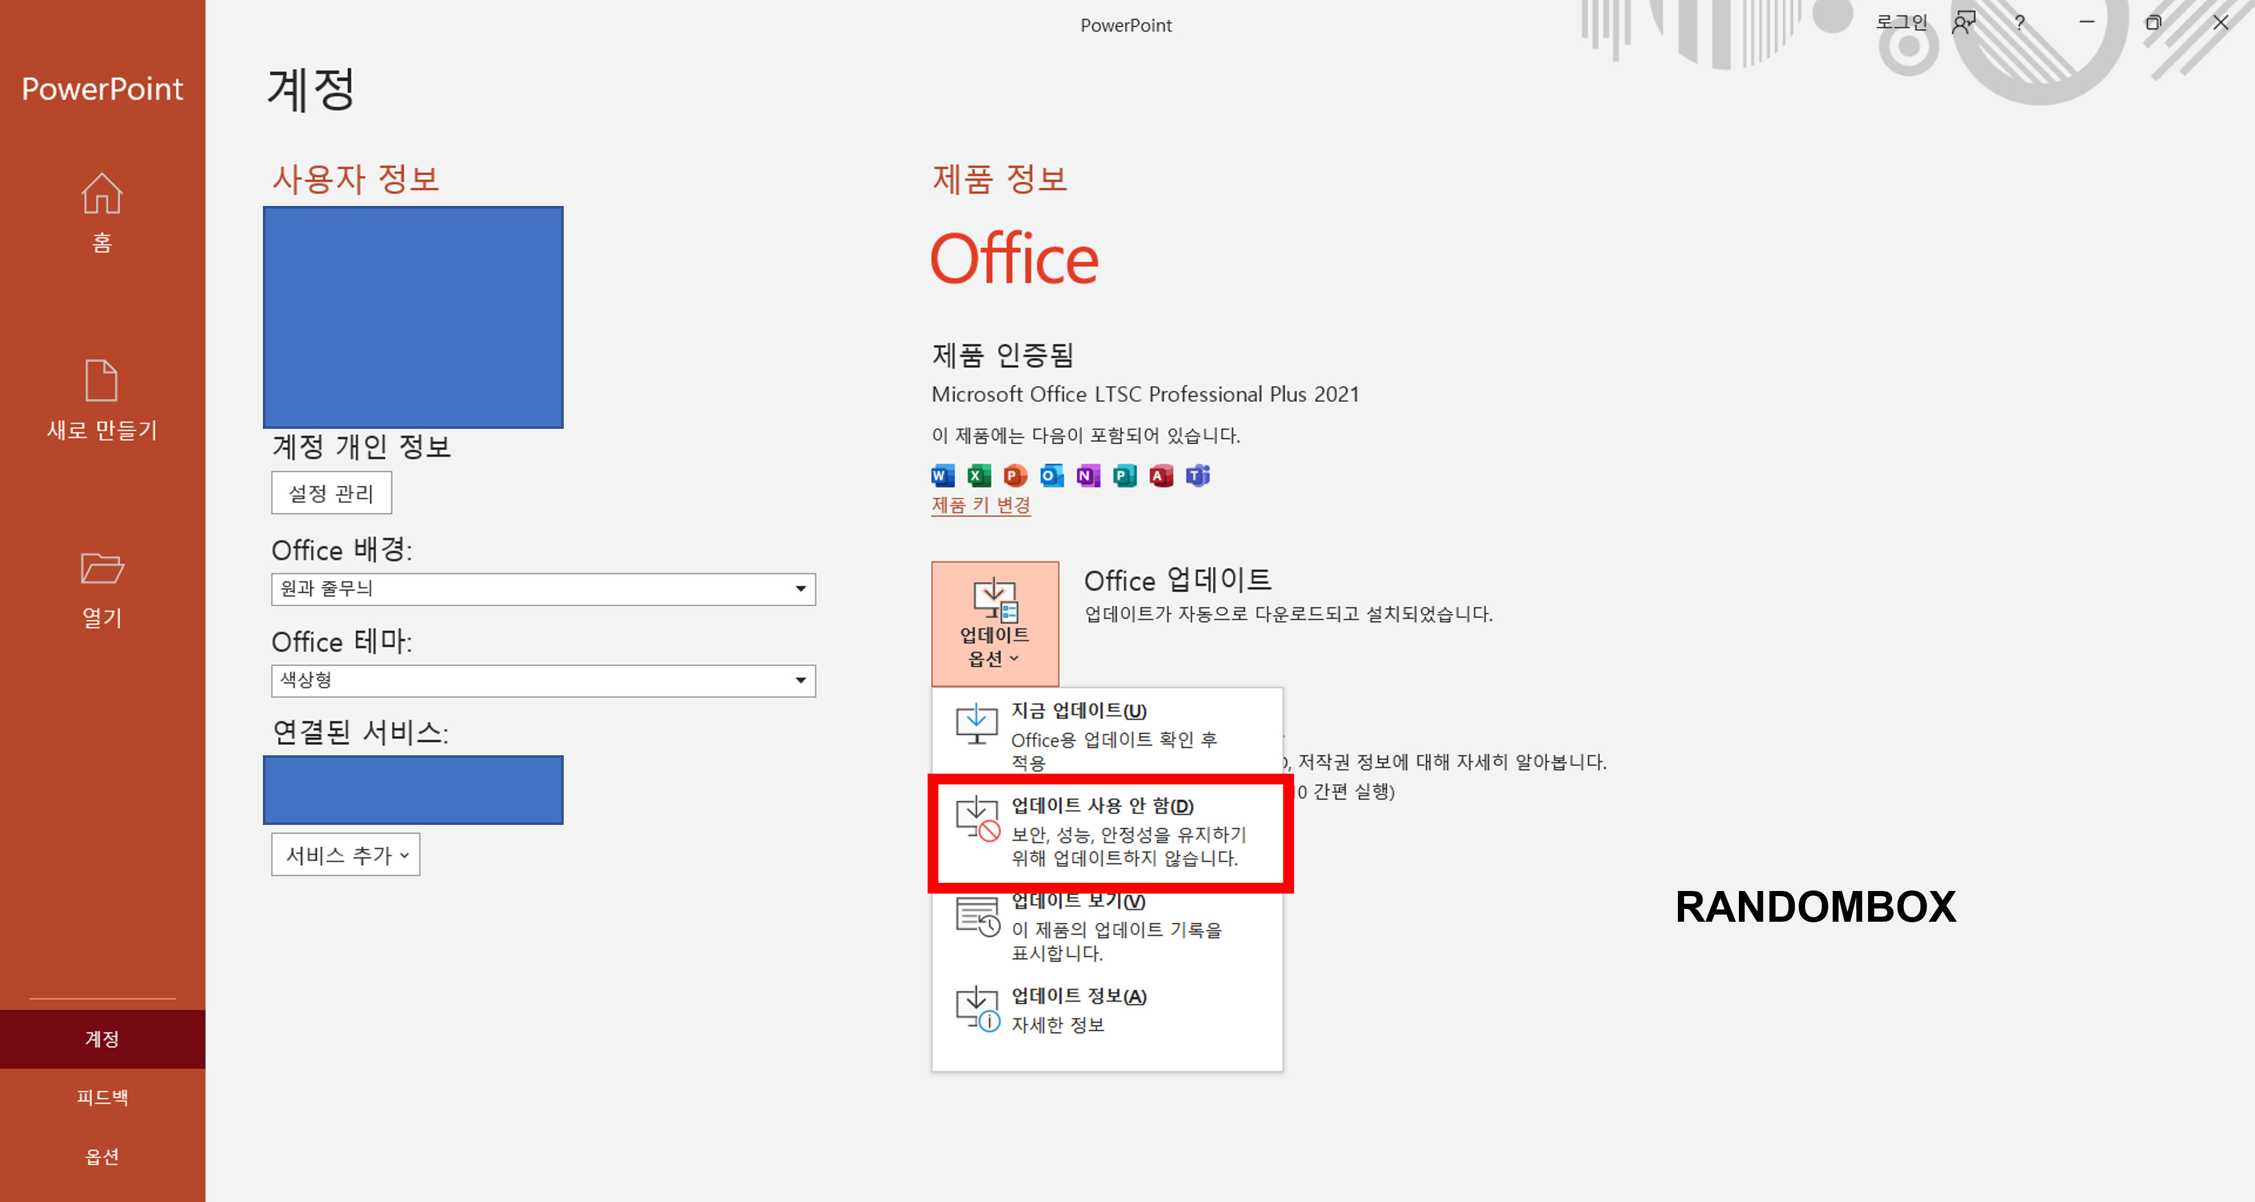Select the Excel icon in product info
2255x1202 pixels.
pos(979,475)
